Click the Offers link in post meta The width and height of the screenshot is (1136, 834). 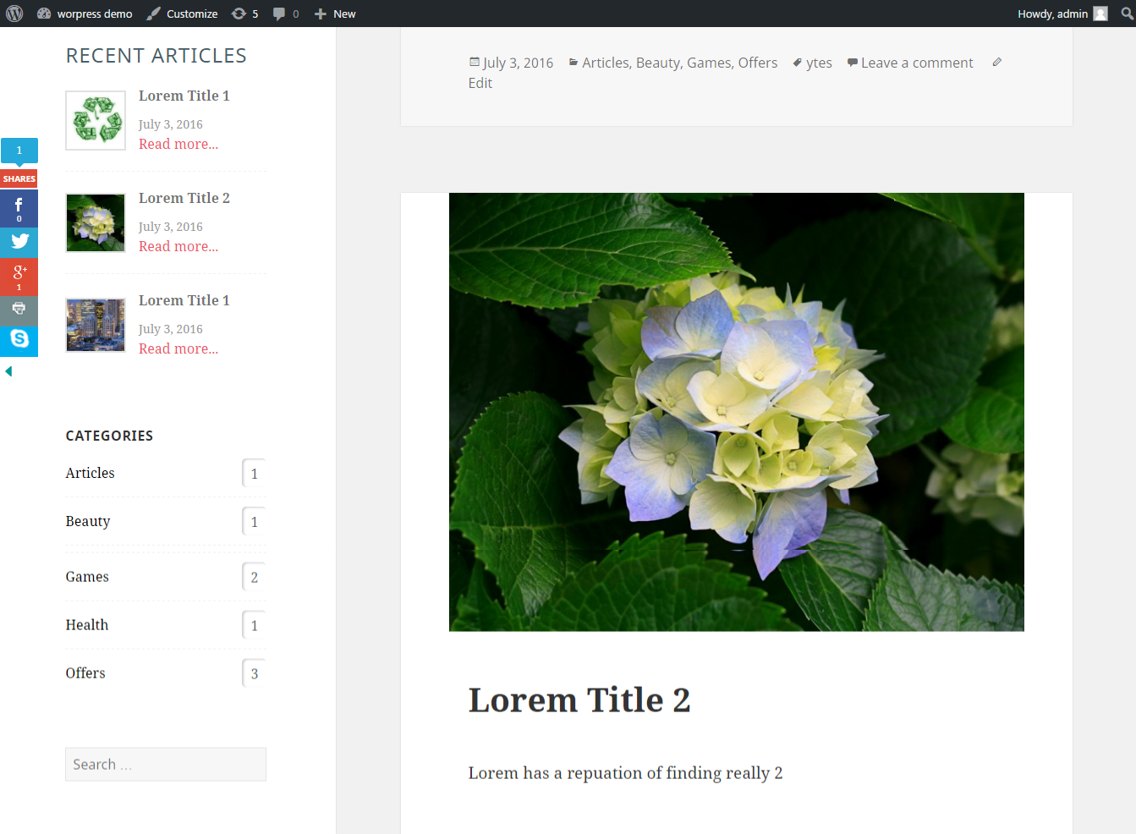click(758, 63)
